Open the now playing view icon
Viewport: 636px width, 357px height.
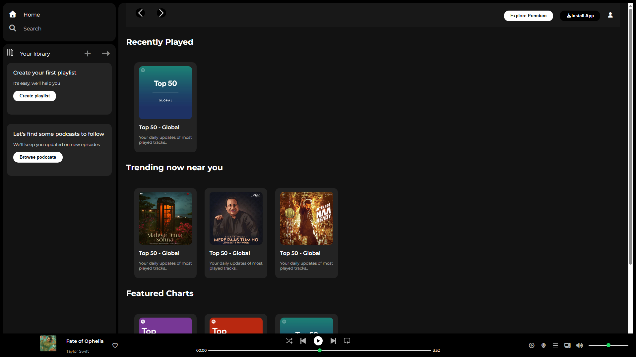click(x=532, y=345)
